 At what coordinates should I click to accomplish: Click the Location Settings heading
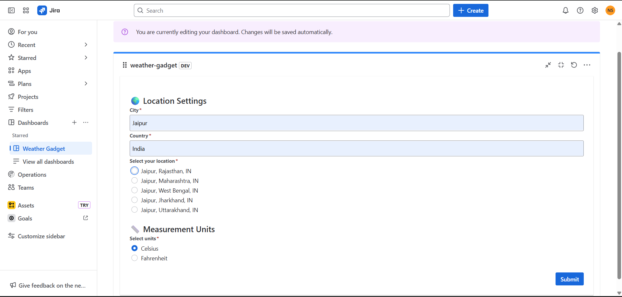click(175, 101)
